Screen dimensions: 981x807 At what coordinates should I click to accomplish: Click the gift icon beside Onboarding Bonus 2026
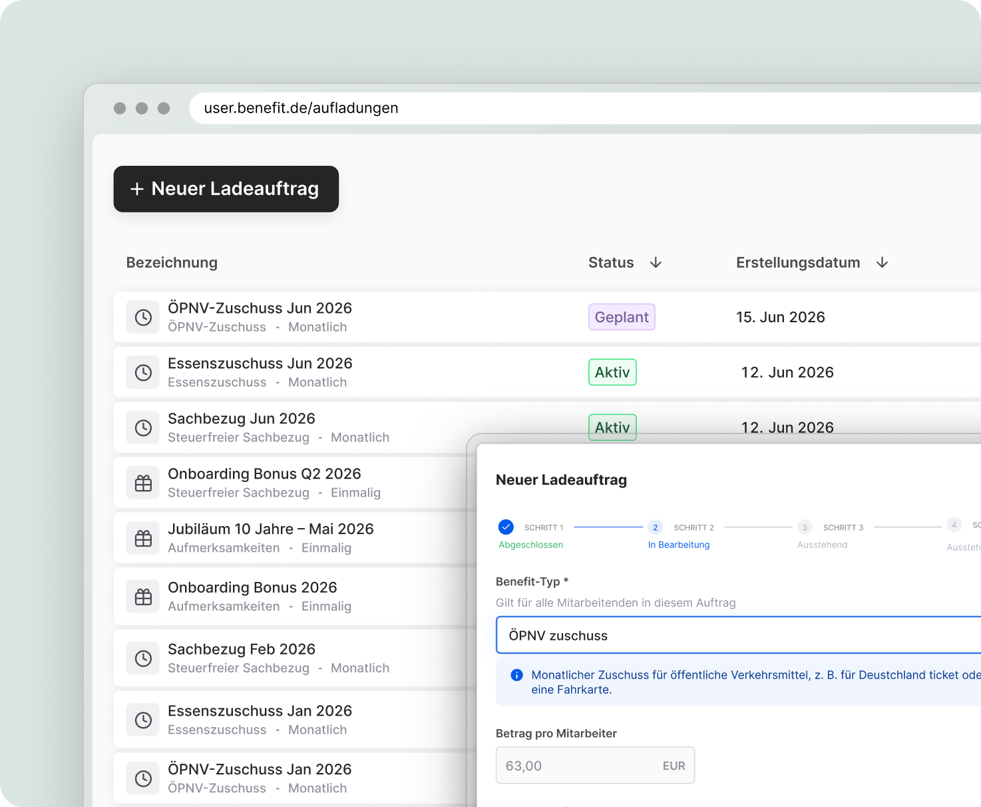click(143, 597)
